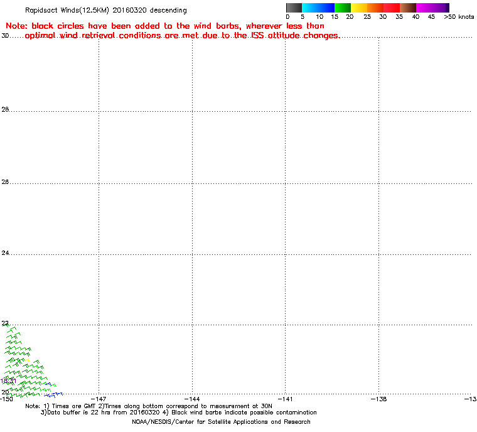
Task: Click the "25" label under the color scale
Action: (367, 17)
